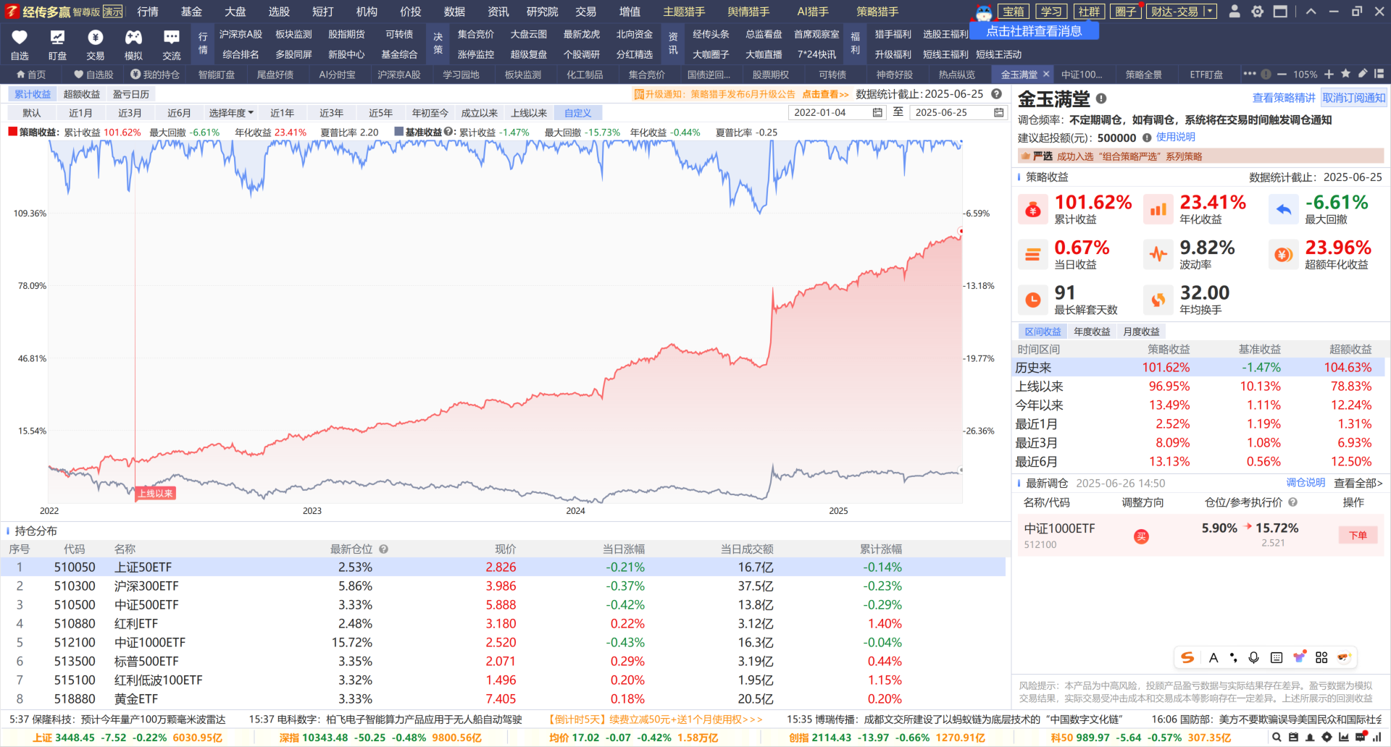Click the favorite star icon in tab bar
The width and height of the screenshot is (1391, 747).
point(1345,74)
